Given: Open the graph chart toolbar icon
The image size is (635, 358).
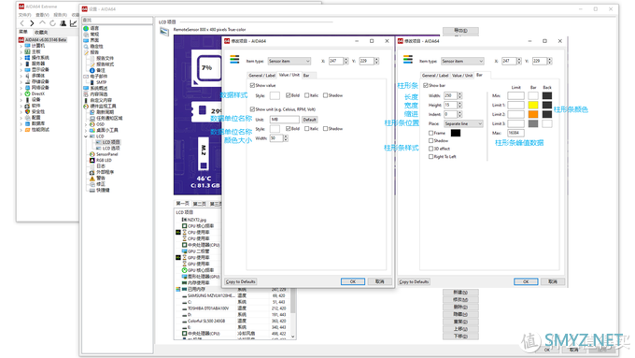Looking at the screenshot, I should coord(73,23).
